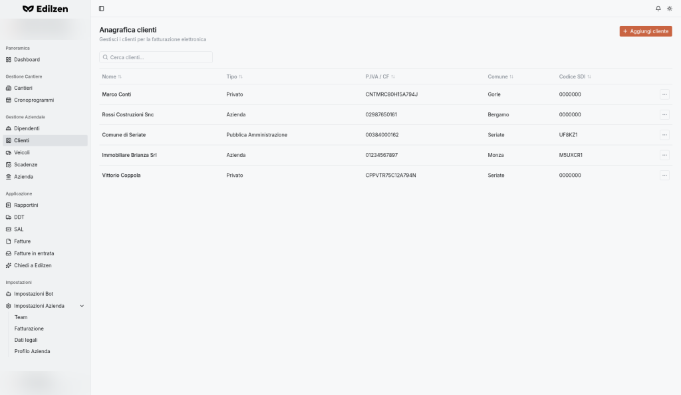
Task: Navigate to Fatture
Action: click(45, 241)
